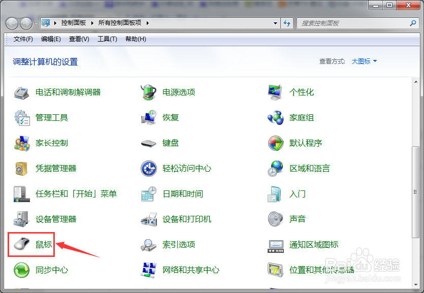Click the Forward navigation button
This screenshot has width=424, height=293.
tap(26, 24)
